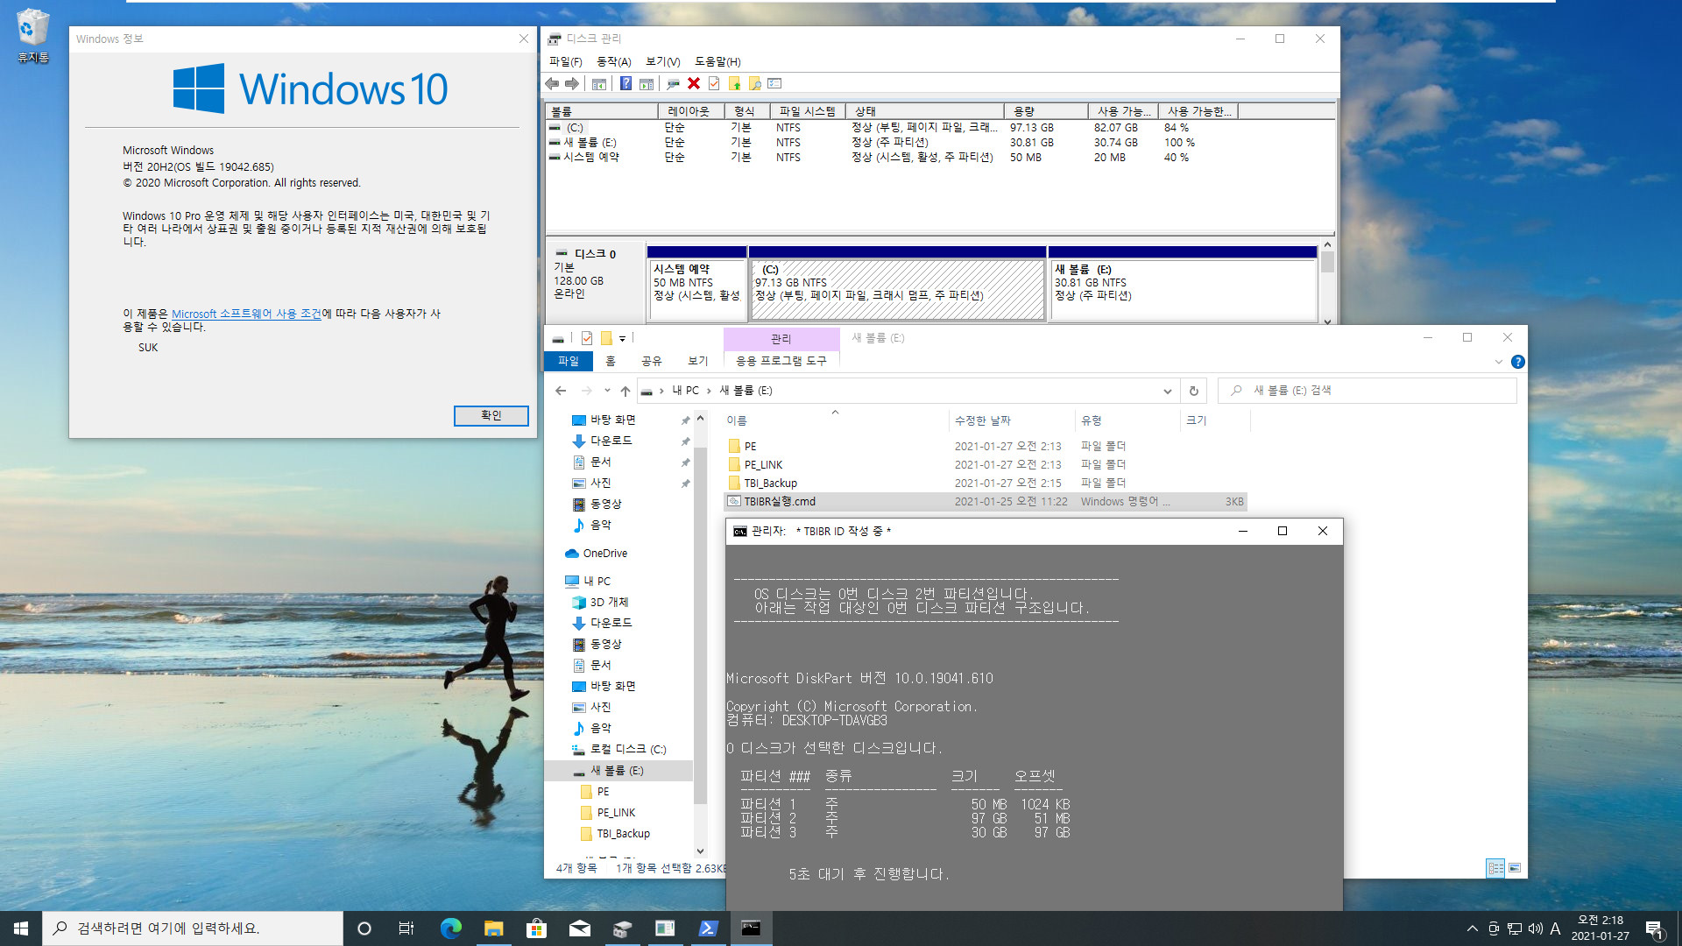The image size is (1682, 946).
Task: Select 내 PC in navigation pane
Action: point(597,582)
